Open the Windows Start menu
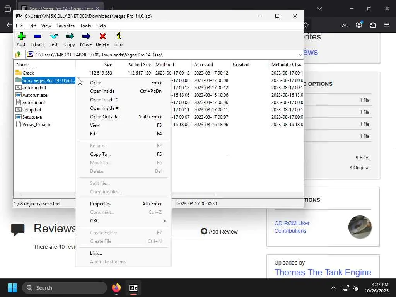 [12, 288]
